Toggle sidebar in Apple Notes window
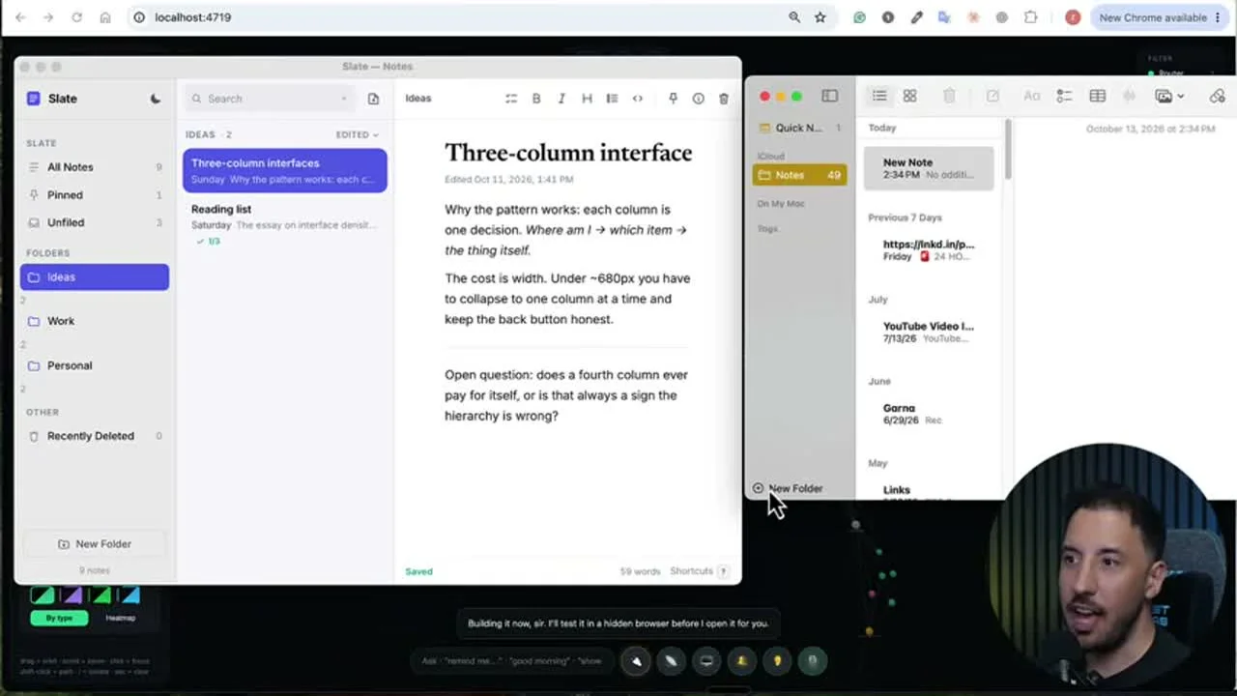Image resolution: width=1237 pixels, height=696 pixels. click(x=829, y=96)
